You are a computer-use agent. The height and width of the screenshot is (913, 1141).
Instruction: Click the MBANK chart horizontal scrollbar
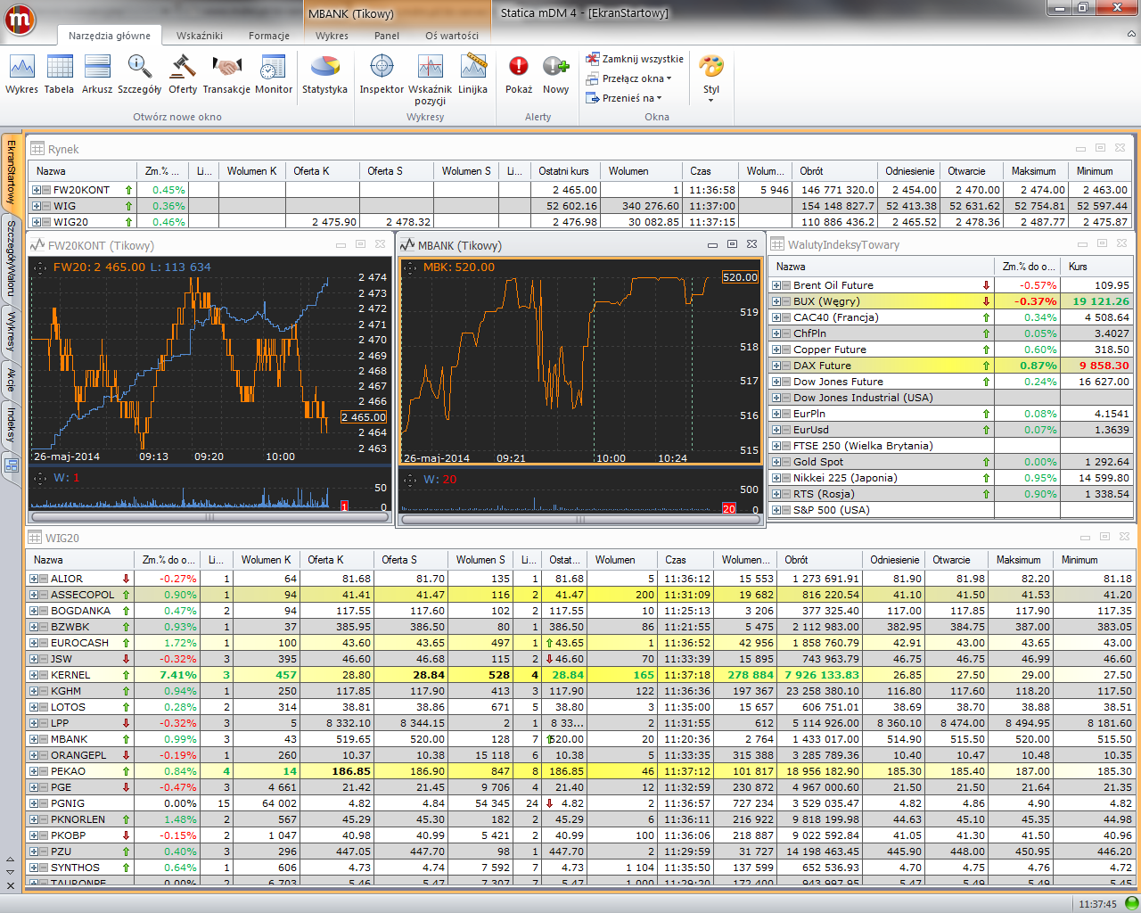click(579, 519)
